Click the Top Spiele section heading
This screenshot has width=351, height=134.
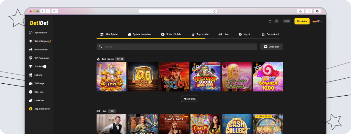108,59
